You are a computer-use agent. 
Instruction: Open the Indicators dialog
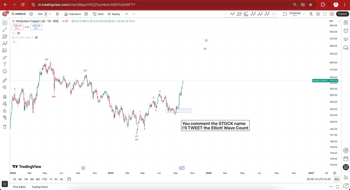tap(73, 14)
